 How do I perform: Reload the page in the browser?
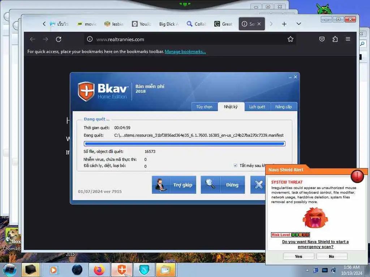tap(59, 39)
